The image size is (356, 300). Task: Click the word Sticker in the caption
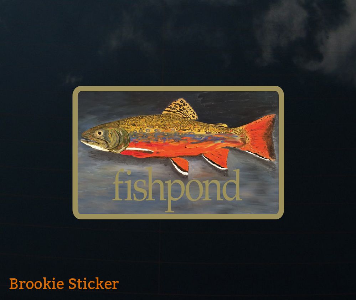pyautogui.click(x=93, y=284)
